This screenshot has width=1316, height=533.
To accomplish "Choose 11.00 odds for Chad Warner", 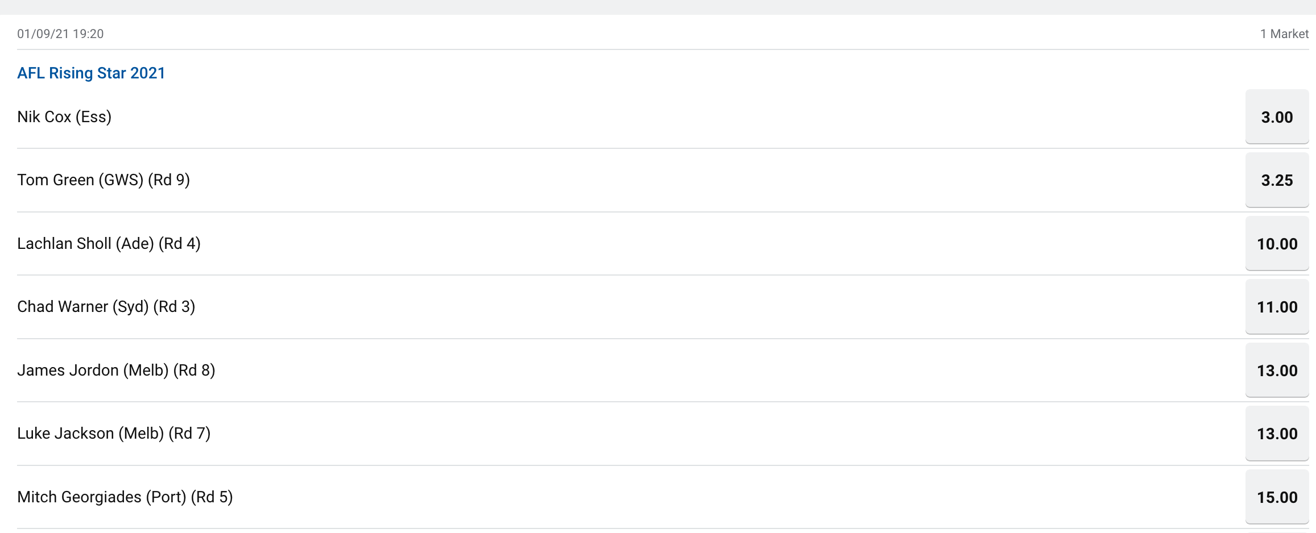I will tap(1277, 307).
